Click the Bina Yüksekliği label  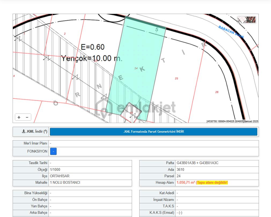point(36,193)
